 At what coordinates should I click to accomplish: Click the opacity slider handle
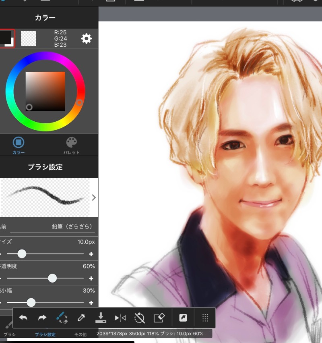click(x=52, y=278)
